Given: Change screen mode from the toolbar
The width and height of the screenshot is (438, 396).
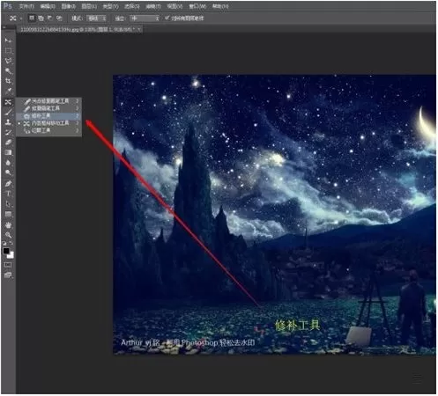Looking at the screenshot, I should tap(8, 275).
